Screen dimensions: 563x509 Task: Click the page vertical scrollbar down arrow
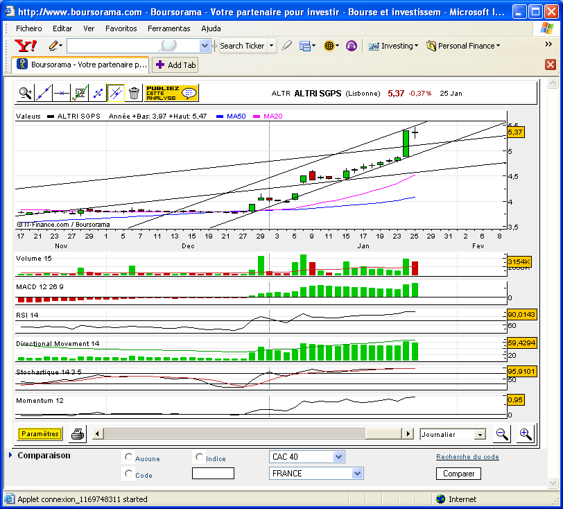pos(553,483)
